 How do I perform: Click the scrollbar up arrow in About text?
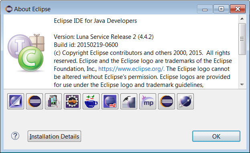click(x=242, y=19)
